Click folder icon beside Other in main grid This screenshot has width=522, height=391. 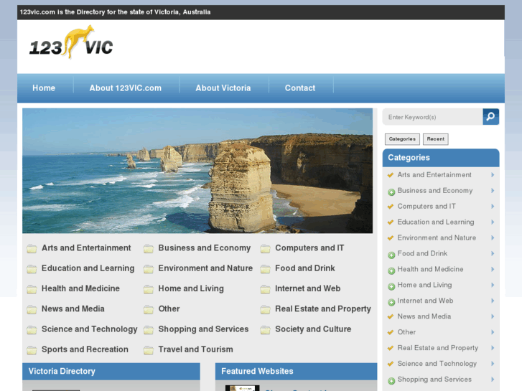coord(149,309)
